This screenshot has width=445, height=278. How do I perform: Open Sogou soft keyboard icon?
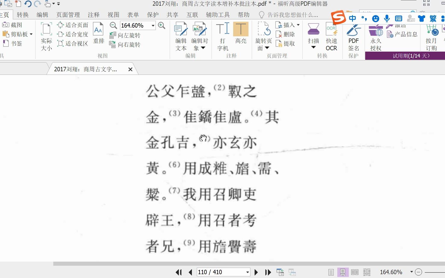(x=399, y=19)
